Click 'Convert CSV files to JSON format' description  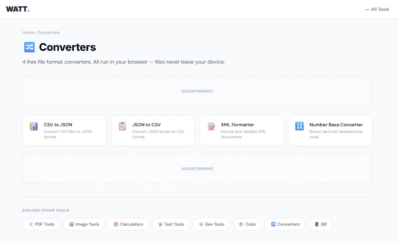(68, 134)
